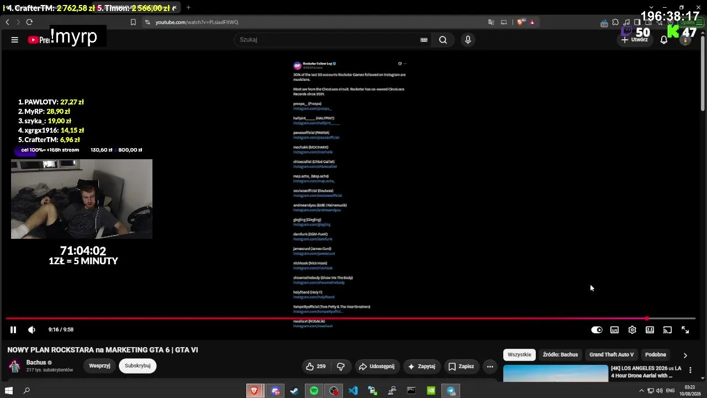Screen dimensions: 707x398
Task: Open the Brave Shields lion icon
Action: pyautogui.click(x=520, y=22)
